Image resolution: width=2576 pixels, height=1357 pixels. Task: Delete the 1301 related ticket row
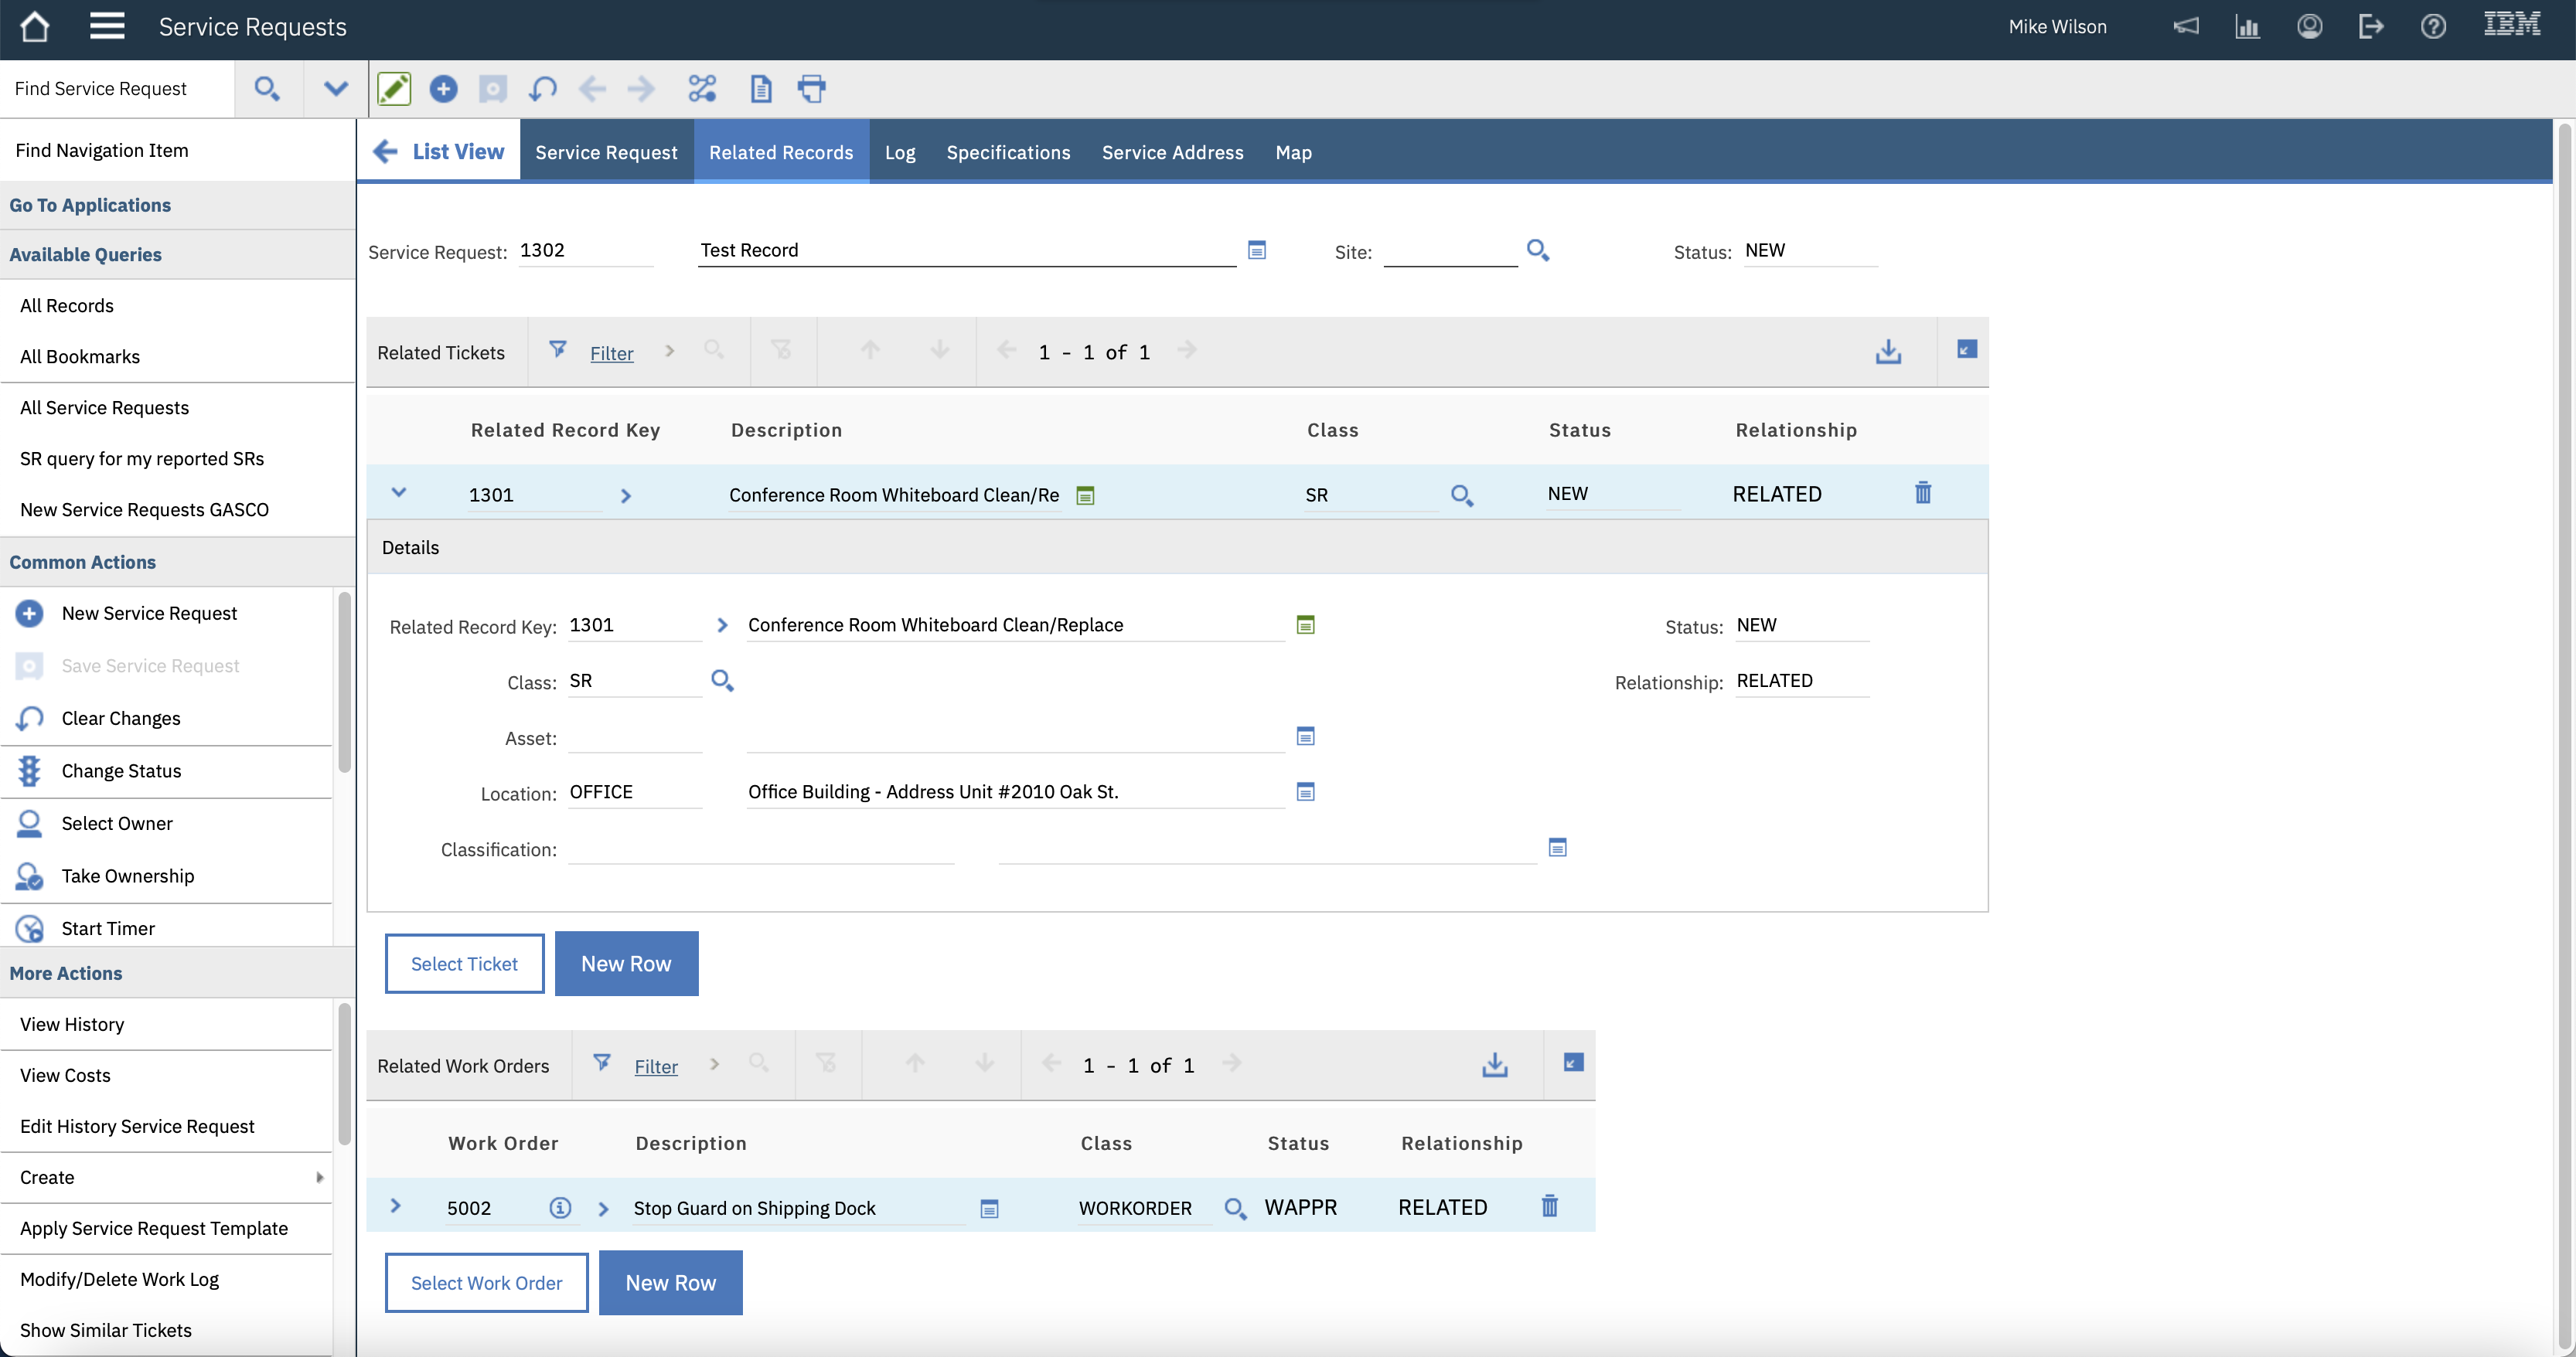(x=1922, y=492)
